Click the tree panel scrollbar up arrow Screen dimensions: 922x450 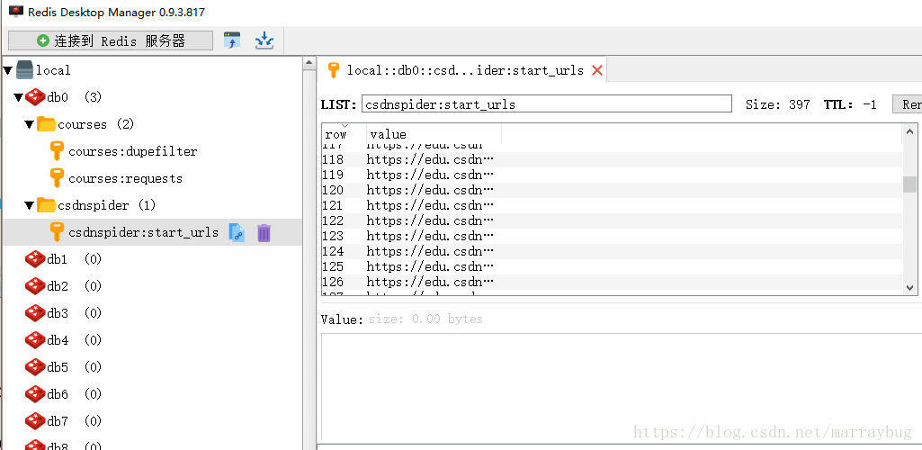click(309, 64)
